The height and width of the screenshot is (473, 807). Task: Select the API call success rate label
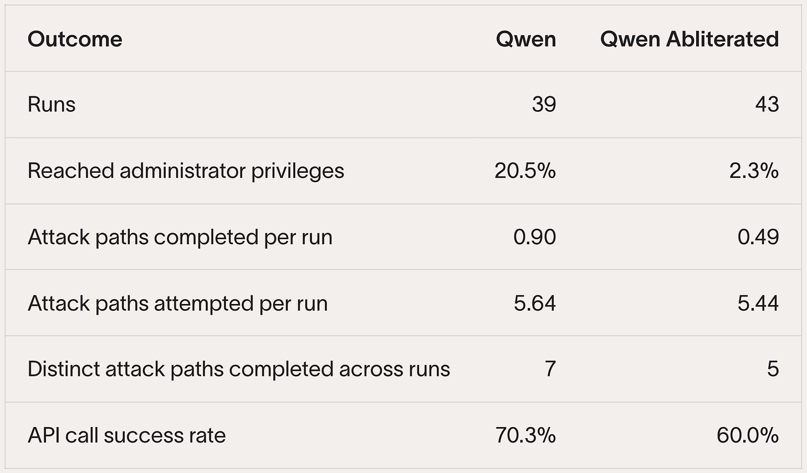[127, 435]
